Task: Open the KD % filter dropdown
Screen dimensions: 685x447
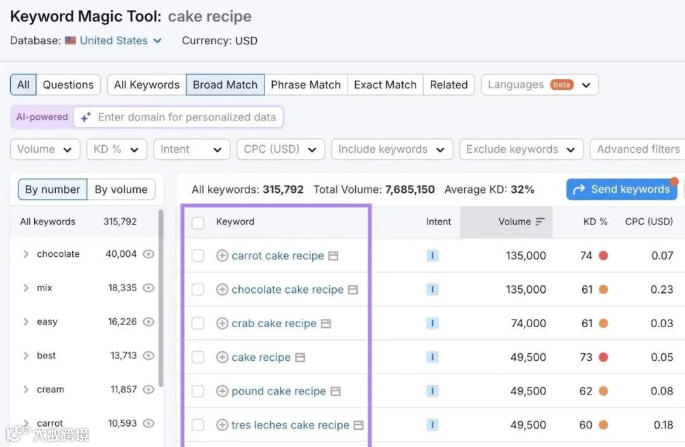Action: point(117,150)
